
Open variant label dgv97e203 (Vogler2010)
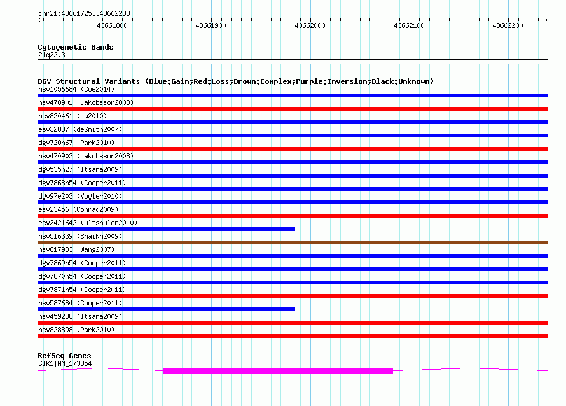click(80, 196)
